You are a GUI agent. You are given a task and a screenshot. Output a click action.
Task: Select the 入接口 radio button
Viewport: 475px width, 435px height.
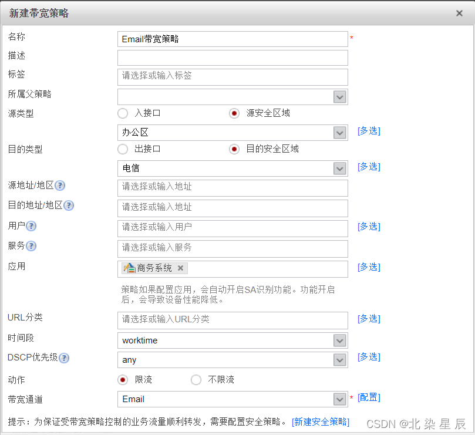[x=123, y=113]
